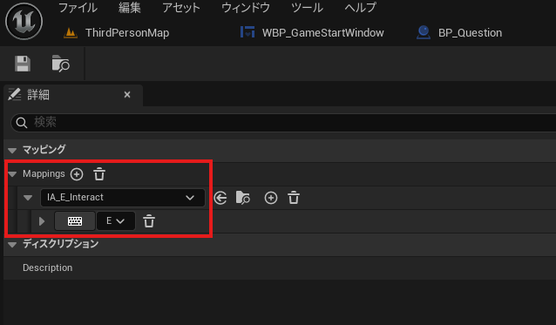
Task: Open the IA_E_Interact asset dropdown
Action: click(x=123, y=198)
